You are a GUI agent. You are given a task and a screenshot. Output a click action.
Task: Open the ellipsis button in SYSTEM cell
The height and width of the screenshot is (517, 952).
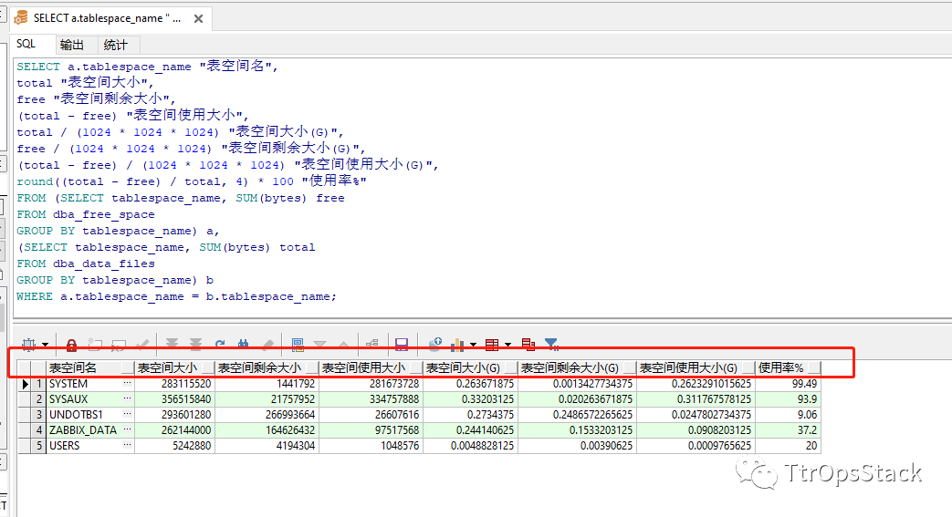click(x=127, y=384)
